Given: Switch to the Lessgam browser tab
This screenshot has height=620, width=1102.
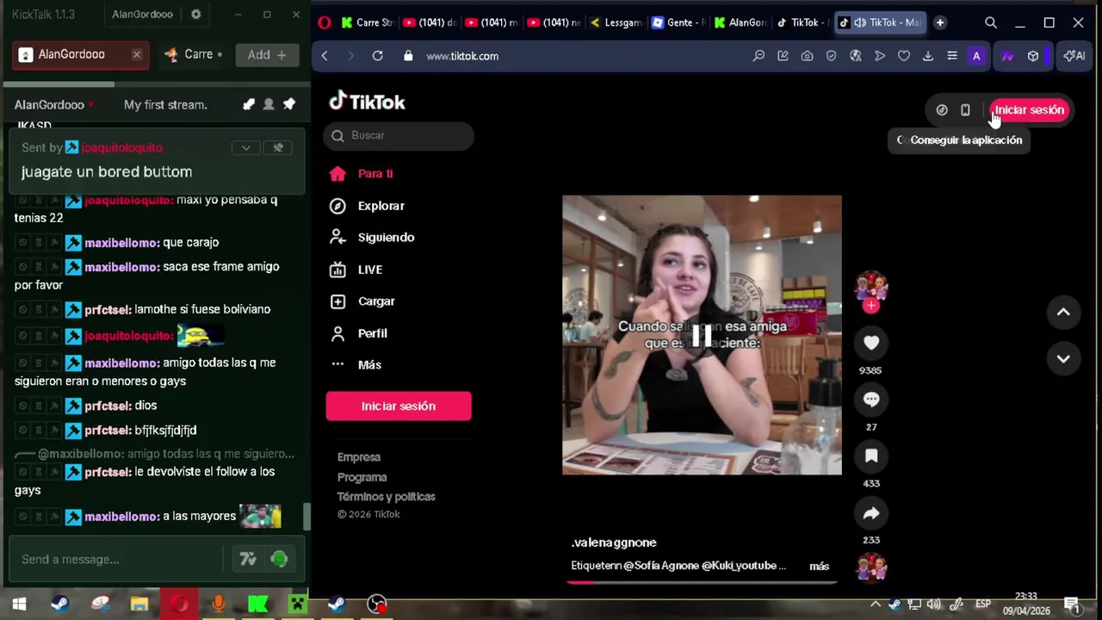Looking at the screenshot, I should (x=615, y=22).
